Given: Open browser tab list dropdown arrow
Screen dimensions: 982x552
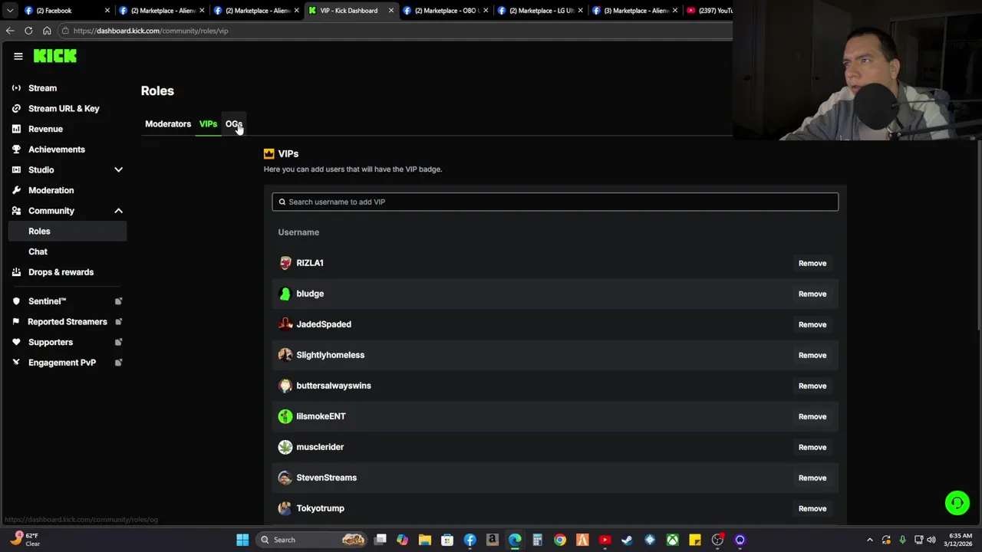Looking at the screenshot, I should pyautogui.click(x=10, y=11).
